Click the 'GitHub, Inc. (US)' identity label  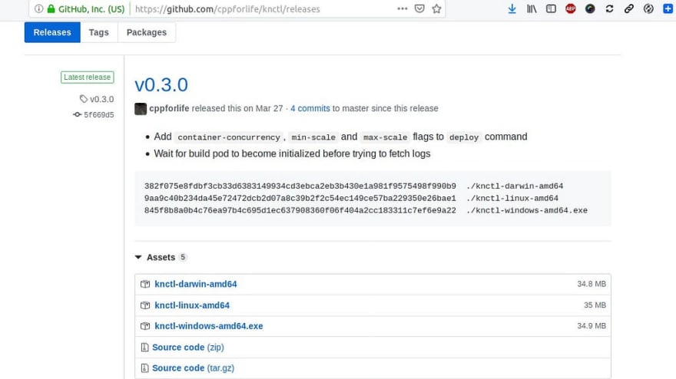click(x=91, y=8)
